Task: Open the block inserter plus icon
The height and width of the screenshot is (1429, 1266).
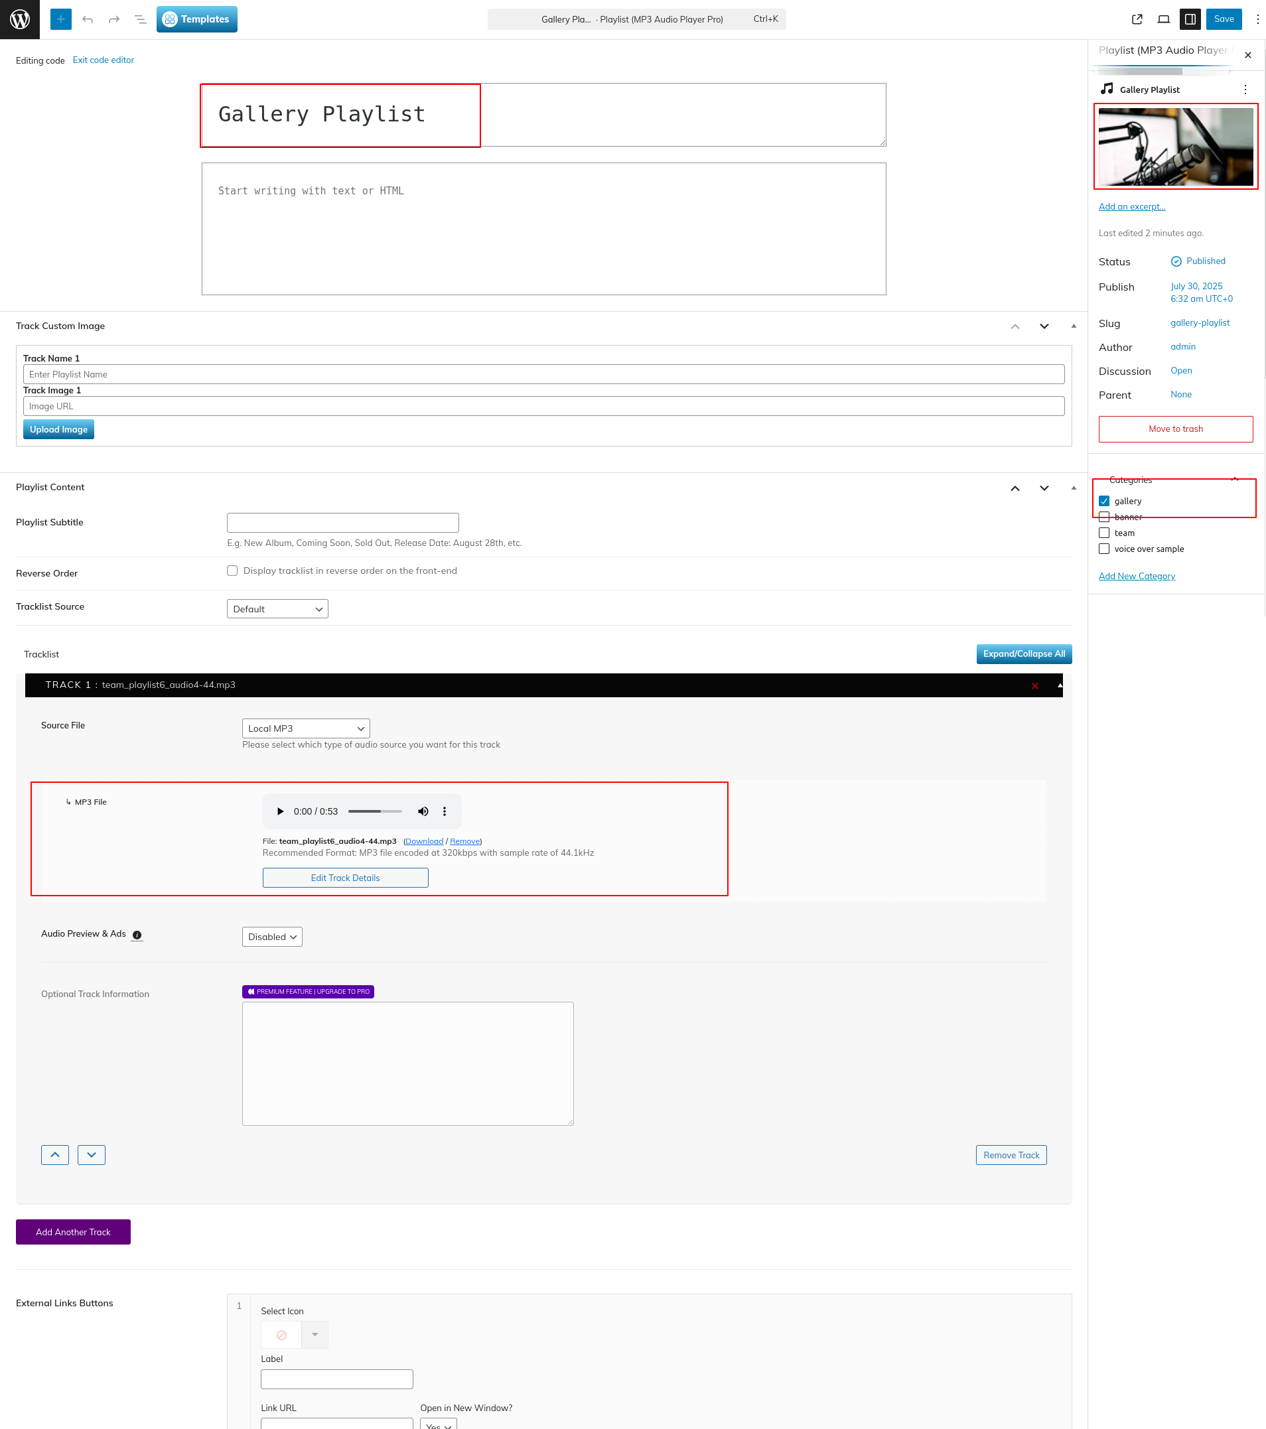Action: click(61, 19)
